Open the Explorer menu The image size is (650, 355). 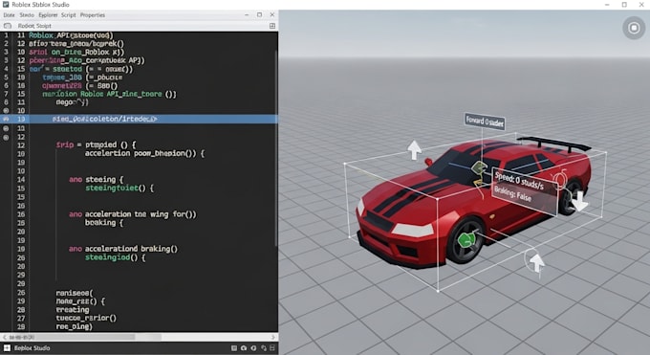pos(48,15)
